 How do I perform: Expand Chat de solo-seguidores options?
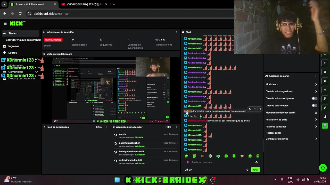[316, 91]
